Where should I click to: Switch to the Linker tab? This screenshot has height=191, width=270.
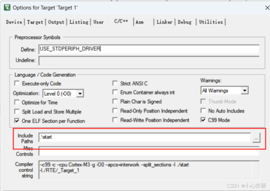[164, 22]
